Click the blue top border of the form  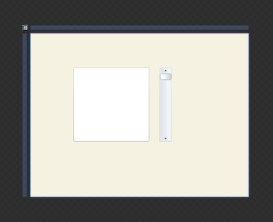140,33
